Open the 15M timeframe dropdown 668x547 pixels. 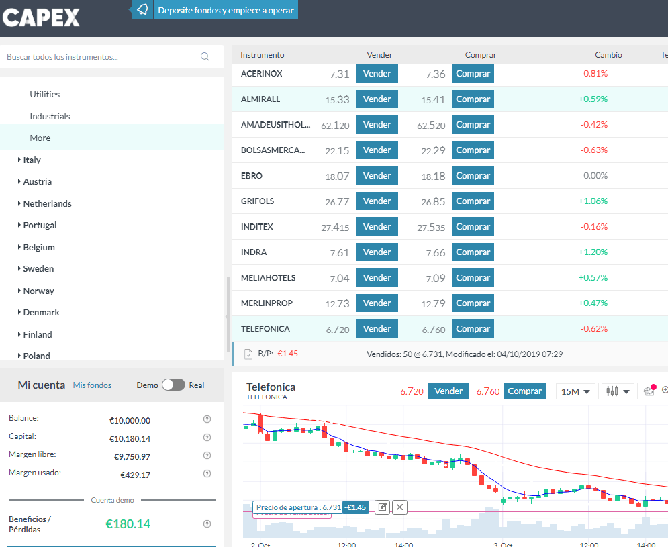pos(575,391)
